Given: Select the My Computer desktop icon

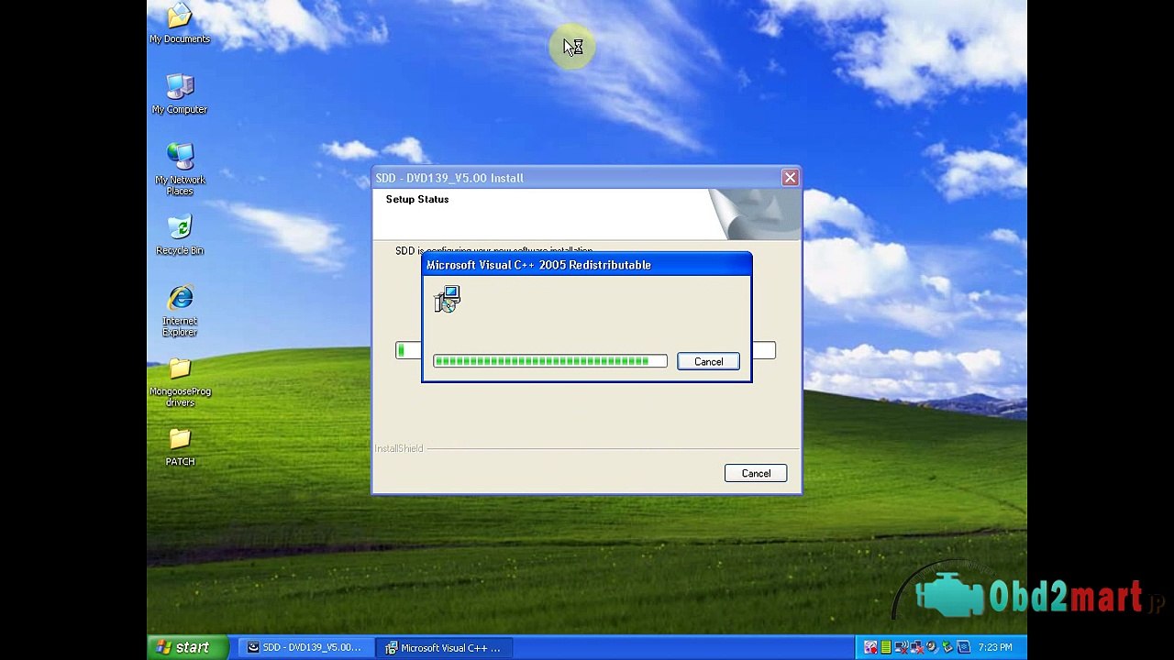Looking at the screenshot, I should click(x=180, y=93).
